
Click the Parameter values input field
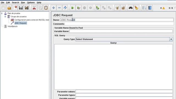[x=124, y=92]
